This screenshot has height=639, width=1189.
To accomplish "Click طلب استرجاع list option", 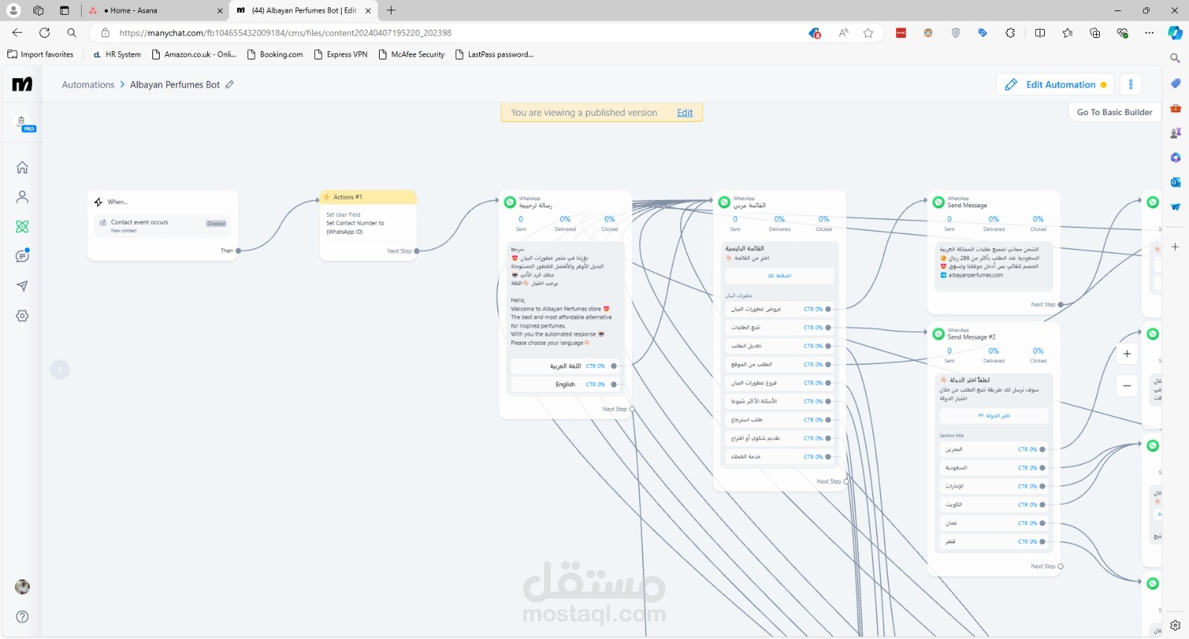I will pos(779,420).
